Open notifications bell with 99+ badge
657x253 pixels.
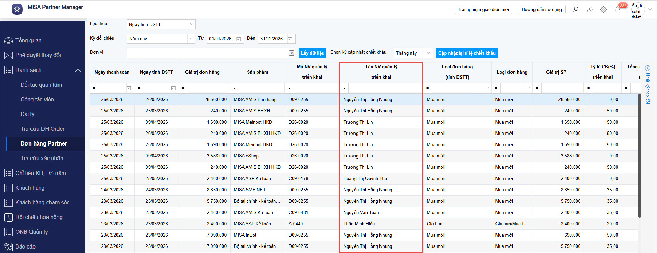click(x=618, y=10)
